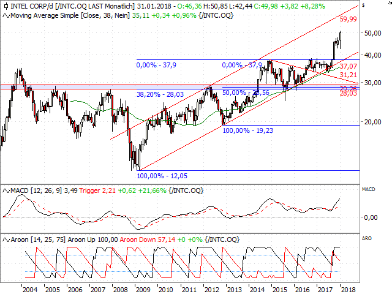Click the open value O:46,36
This screenshot has width=392, height=294.
pyautogui.click(x=190, y=6)
